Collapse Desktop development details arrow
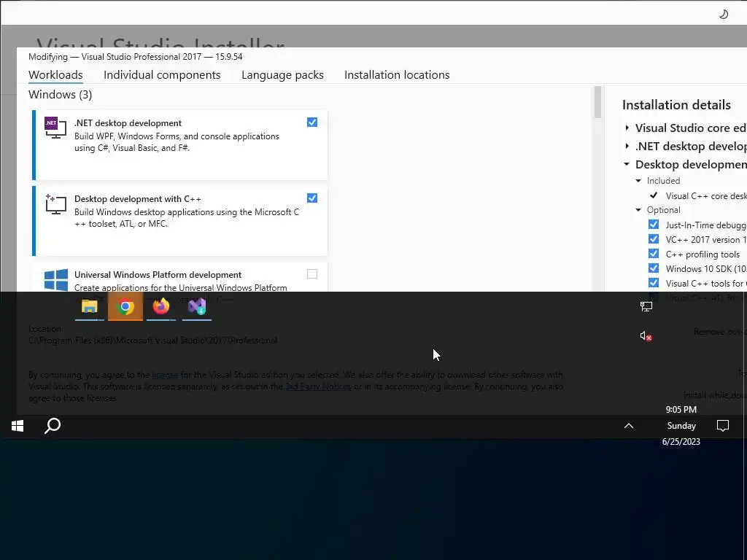747x560 pixels. tap(627, 164)
